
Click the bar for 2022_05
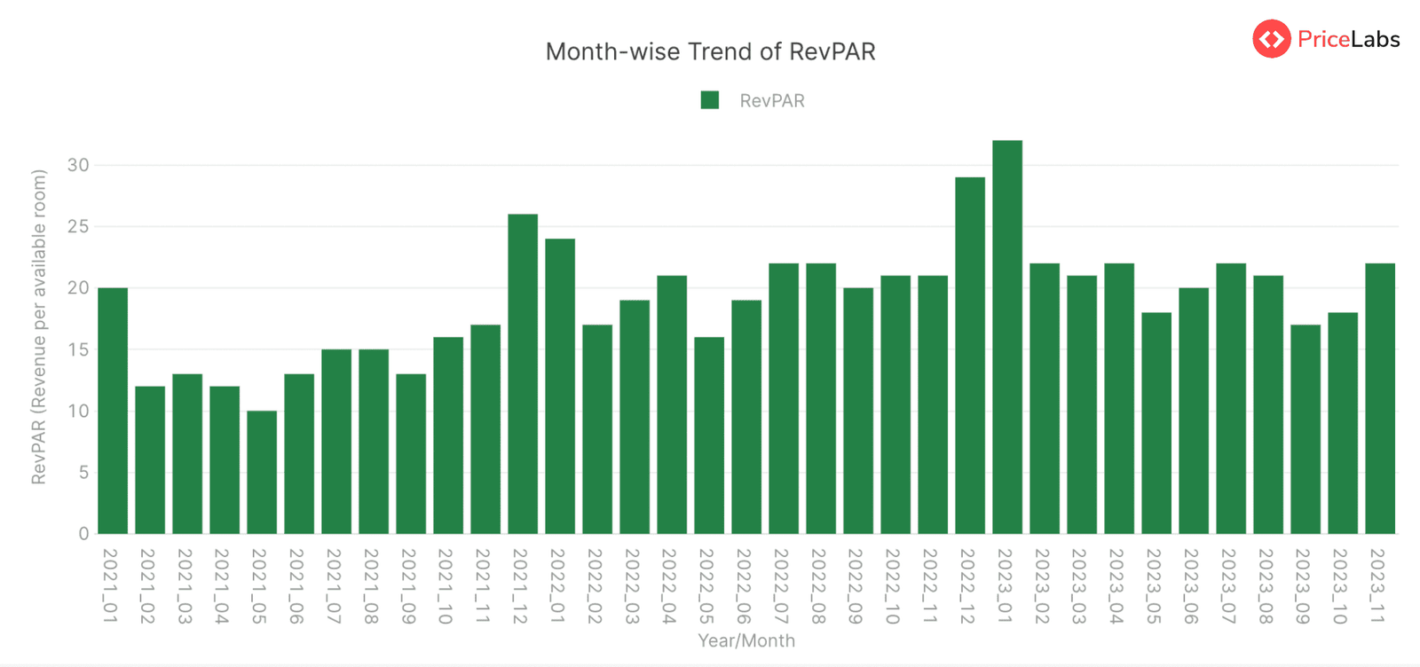(709, 436)
